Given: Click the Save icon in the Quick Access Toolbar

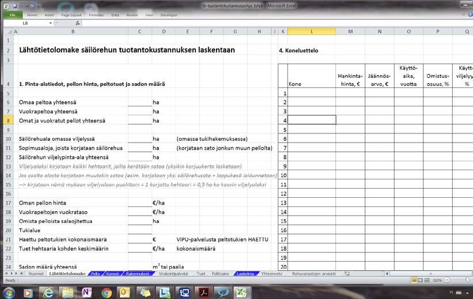Looking at the screenshot, I should pyautogui.click(x=15, y=6).
